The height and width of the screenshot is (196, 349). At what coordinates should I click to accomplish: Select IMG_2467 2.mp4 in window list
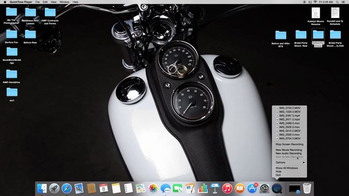click(x=290, y=115)
